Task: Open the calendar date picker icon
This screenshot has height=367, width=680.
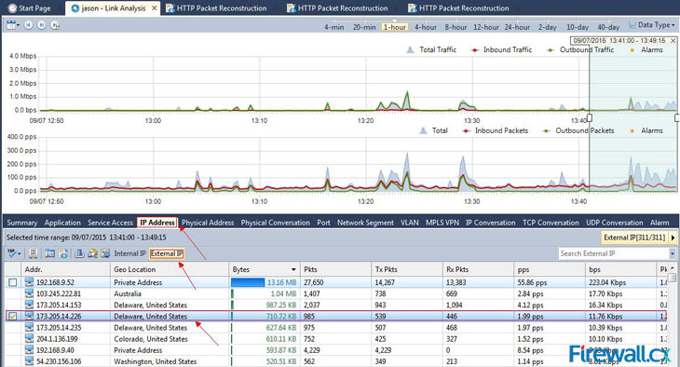Action: (x=12, y=25)
